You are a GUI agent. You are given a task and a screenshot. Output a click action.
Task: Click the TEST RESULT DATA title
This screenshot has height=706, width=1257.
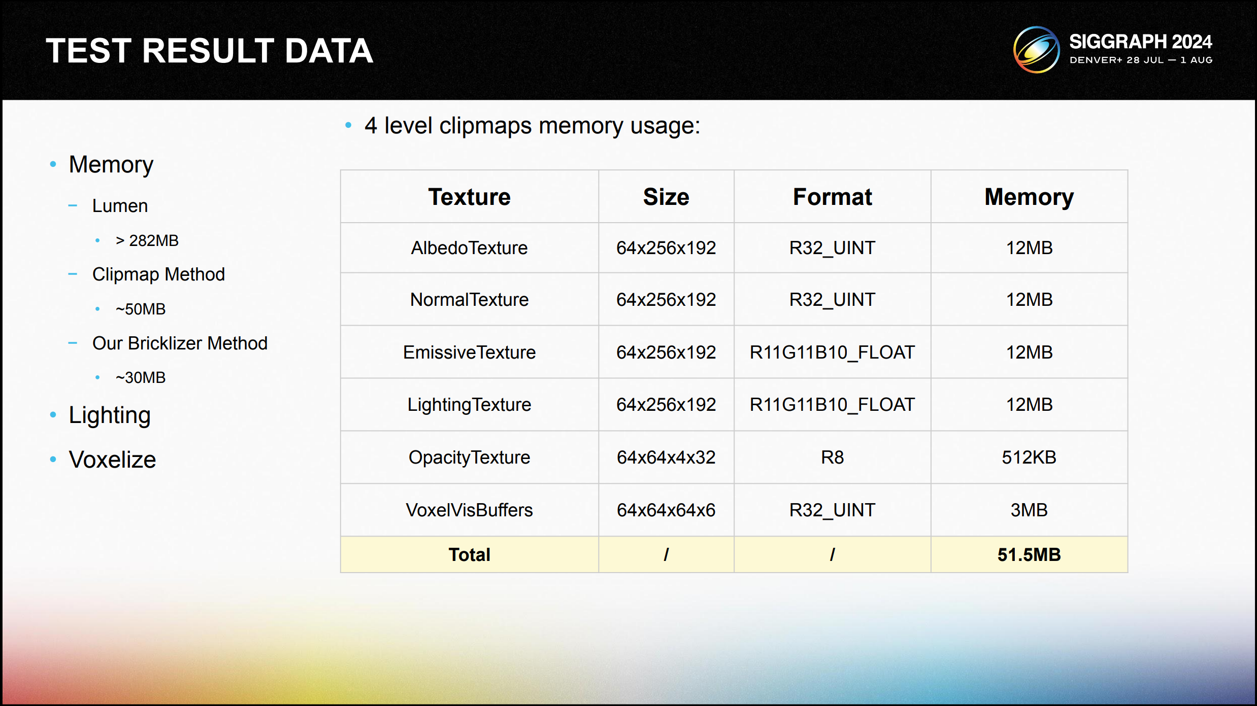pos(209,51)
